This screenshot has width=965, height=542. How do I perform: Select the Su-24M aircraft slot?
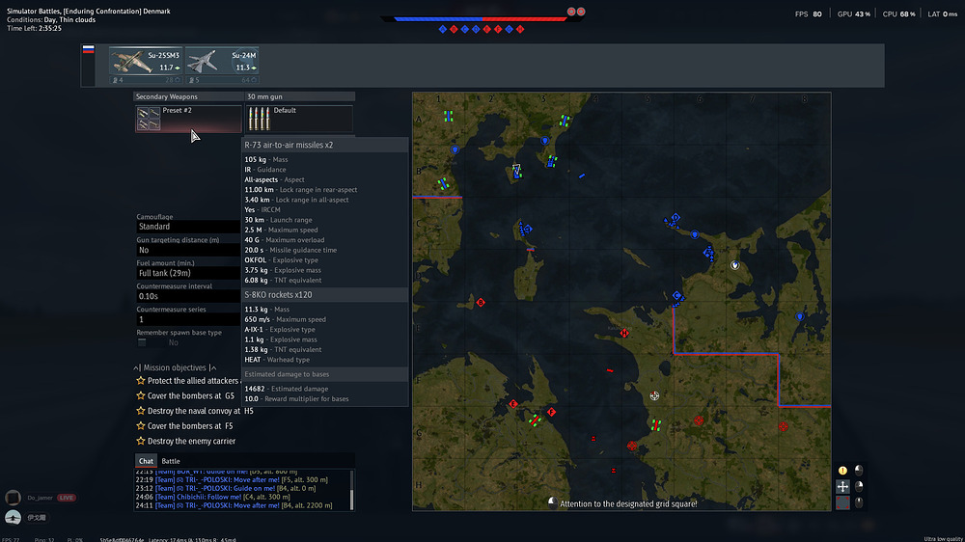(221, 63)
